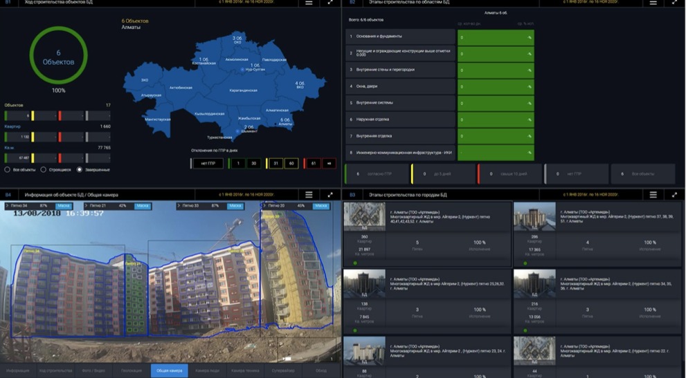
Task: Open the hamburger menu in panel B1
Action: [309, 3]
